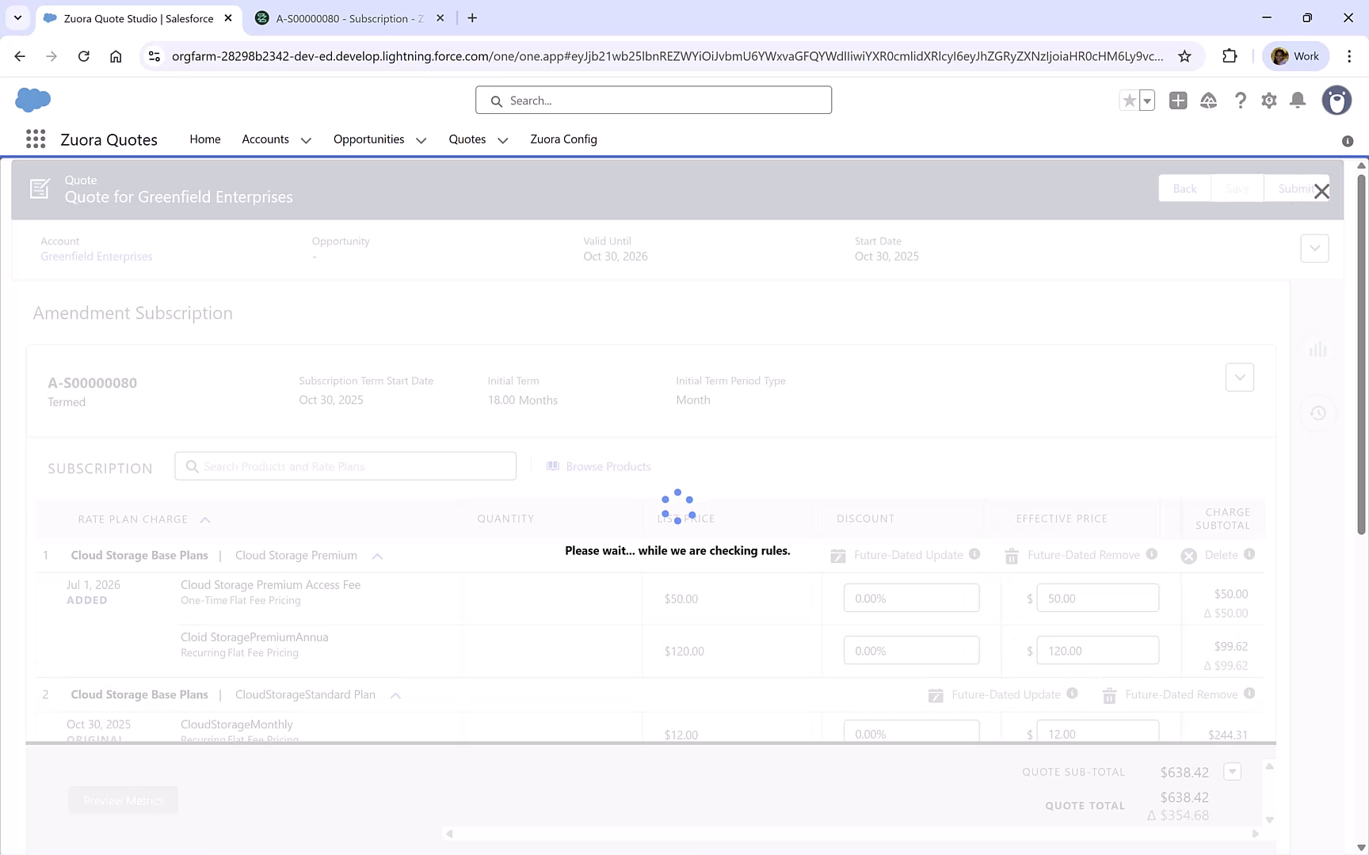Open Salesforce Setup gear icon
This screenshot has width=1369, height=855.
coord(1268,101)
